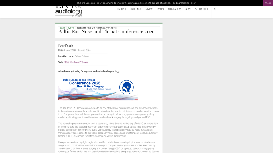Click the landmark gathering tagline text
Viewport: 273px width, 153px height.
pyautogui.click(x=89, y=71)
